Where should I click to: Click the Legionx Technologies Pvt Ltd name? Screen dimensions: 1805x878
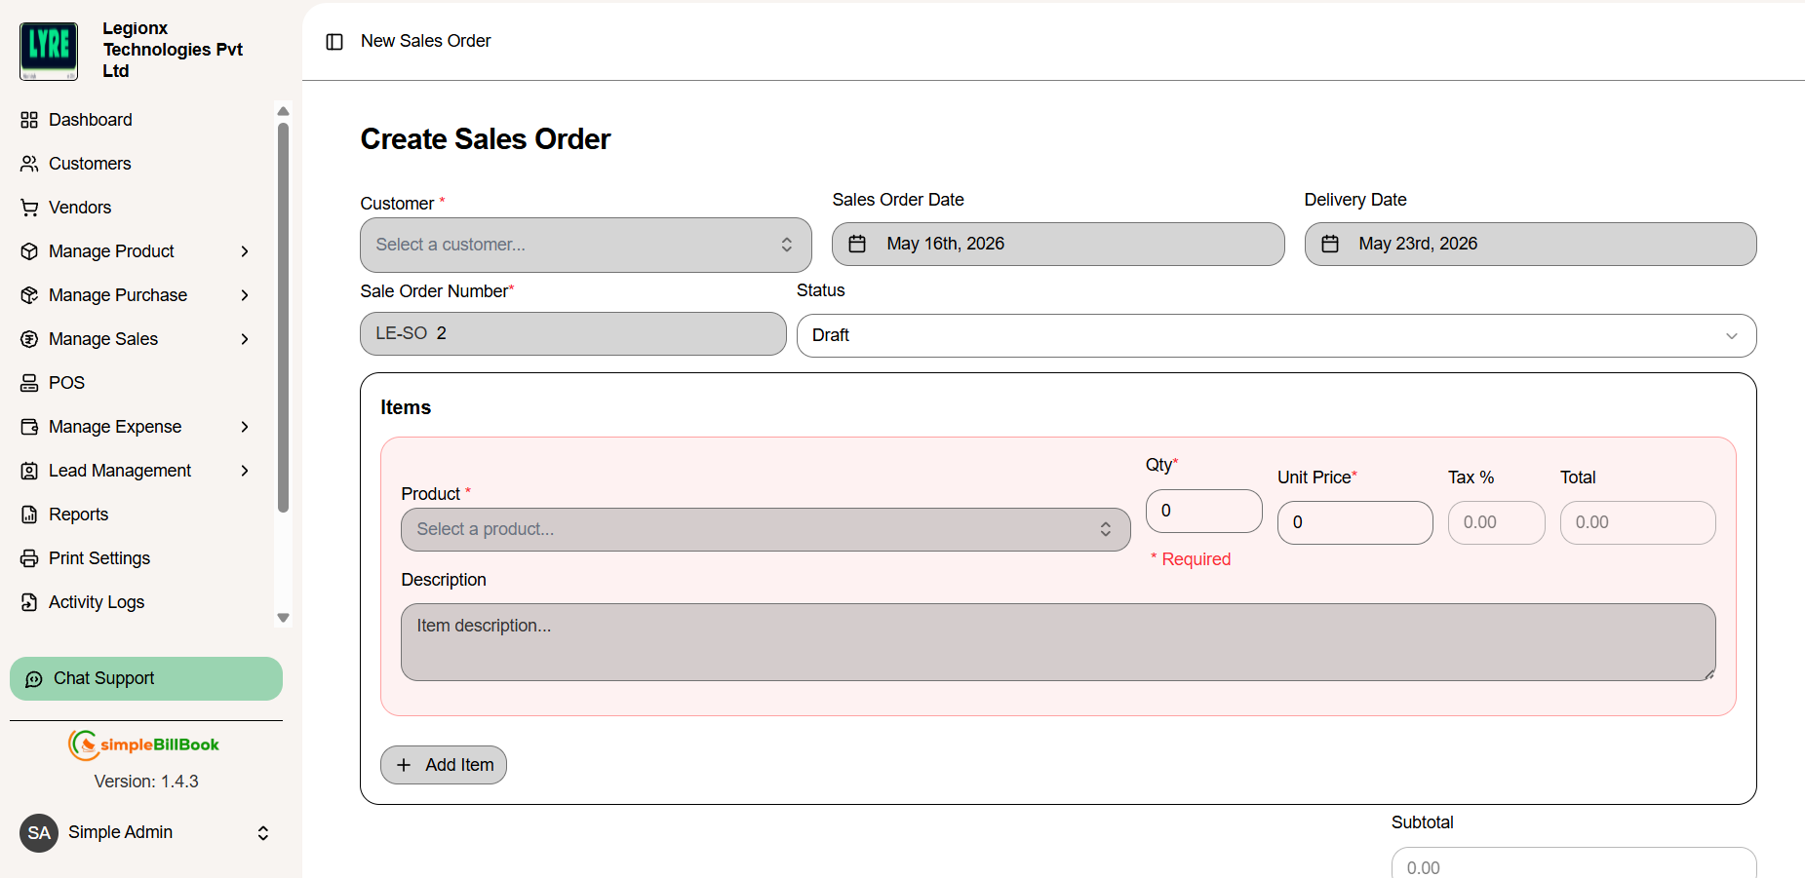173,50
